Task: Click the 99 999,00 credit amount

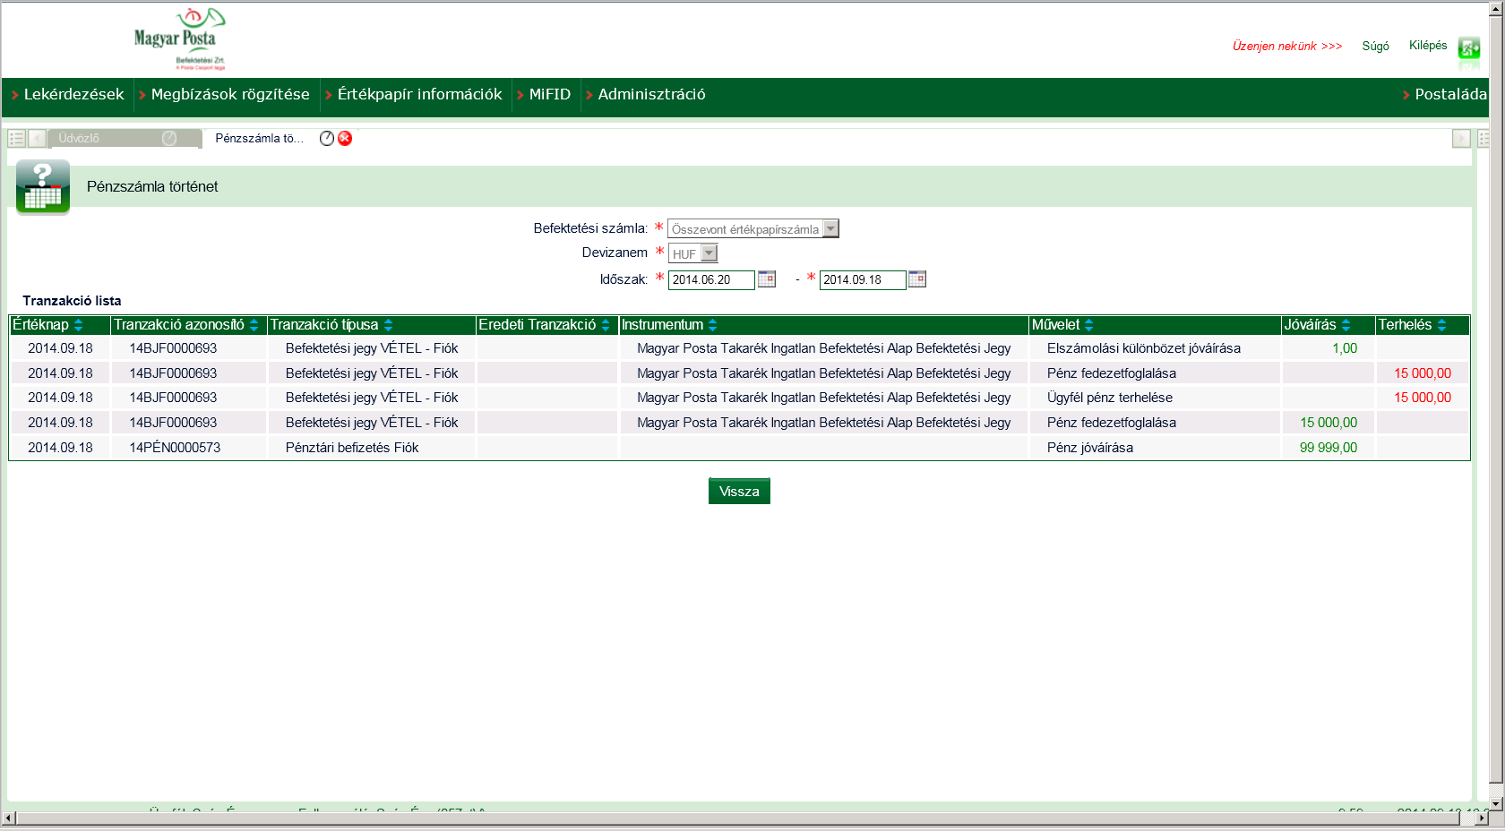Action: pos(1329,447)
